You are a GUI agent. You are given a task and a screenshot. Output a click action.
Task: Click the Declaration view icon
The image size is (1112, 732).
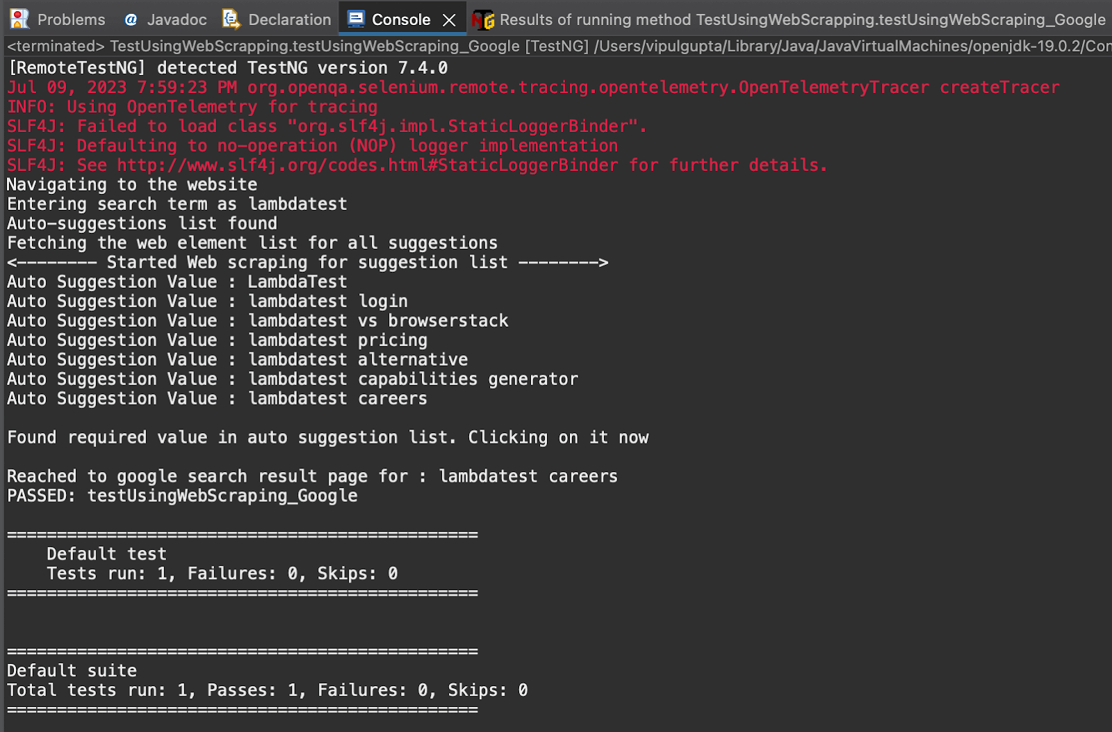229,19
